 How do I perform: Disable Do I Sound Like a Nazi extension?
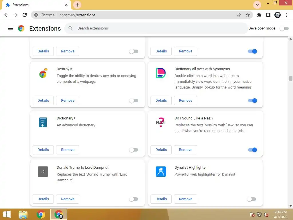pyautogui.click(x=252, y=150)
